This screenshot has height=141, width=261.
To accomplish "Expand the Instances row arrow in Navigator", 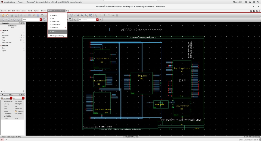I will click(x=24, y=35).
